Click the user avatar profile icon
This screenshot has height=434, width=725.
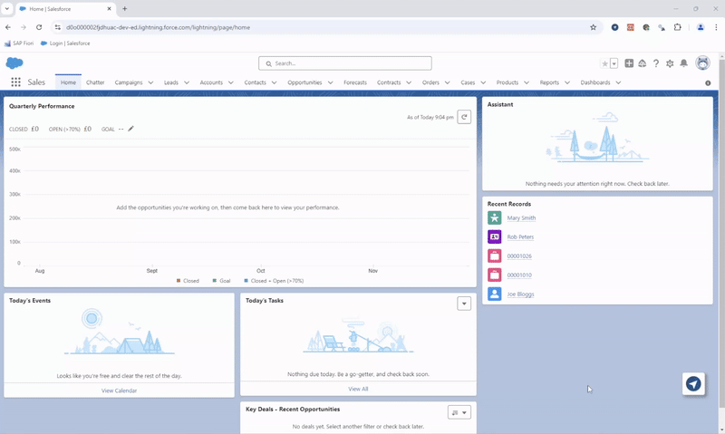701,63
